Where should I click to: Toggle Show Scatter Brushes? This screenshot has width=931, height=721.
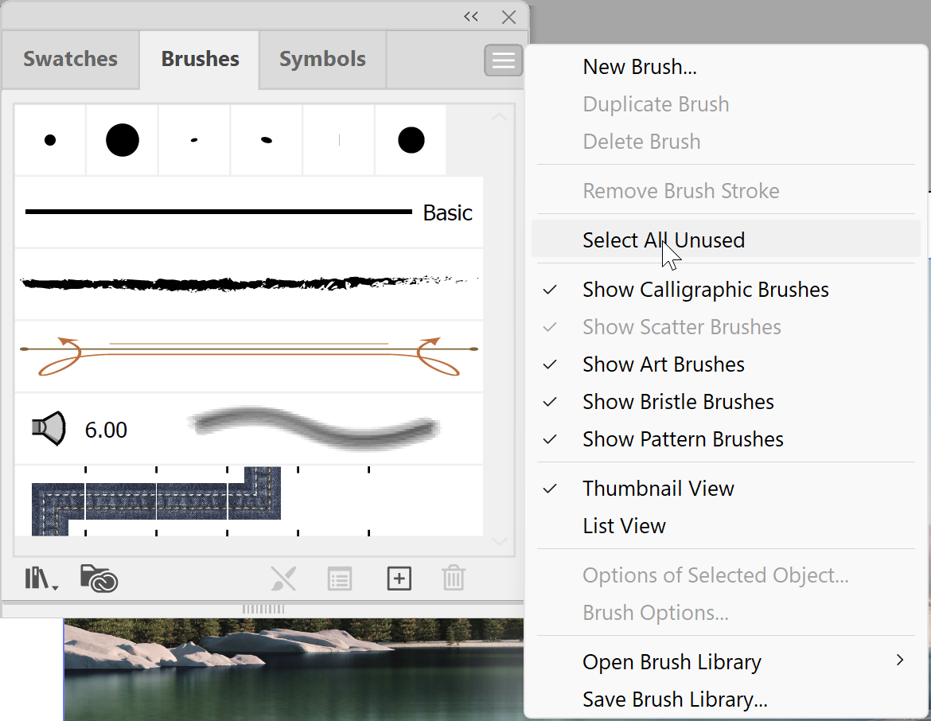(x=726, y=326)
